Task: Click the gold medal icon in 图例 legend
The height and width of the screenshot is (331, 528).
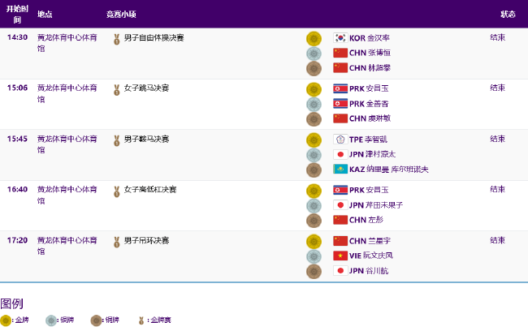Action: click(x=6, y=320)
